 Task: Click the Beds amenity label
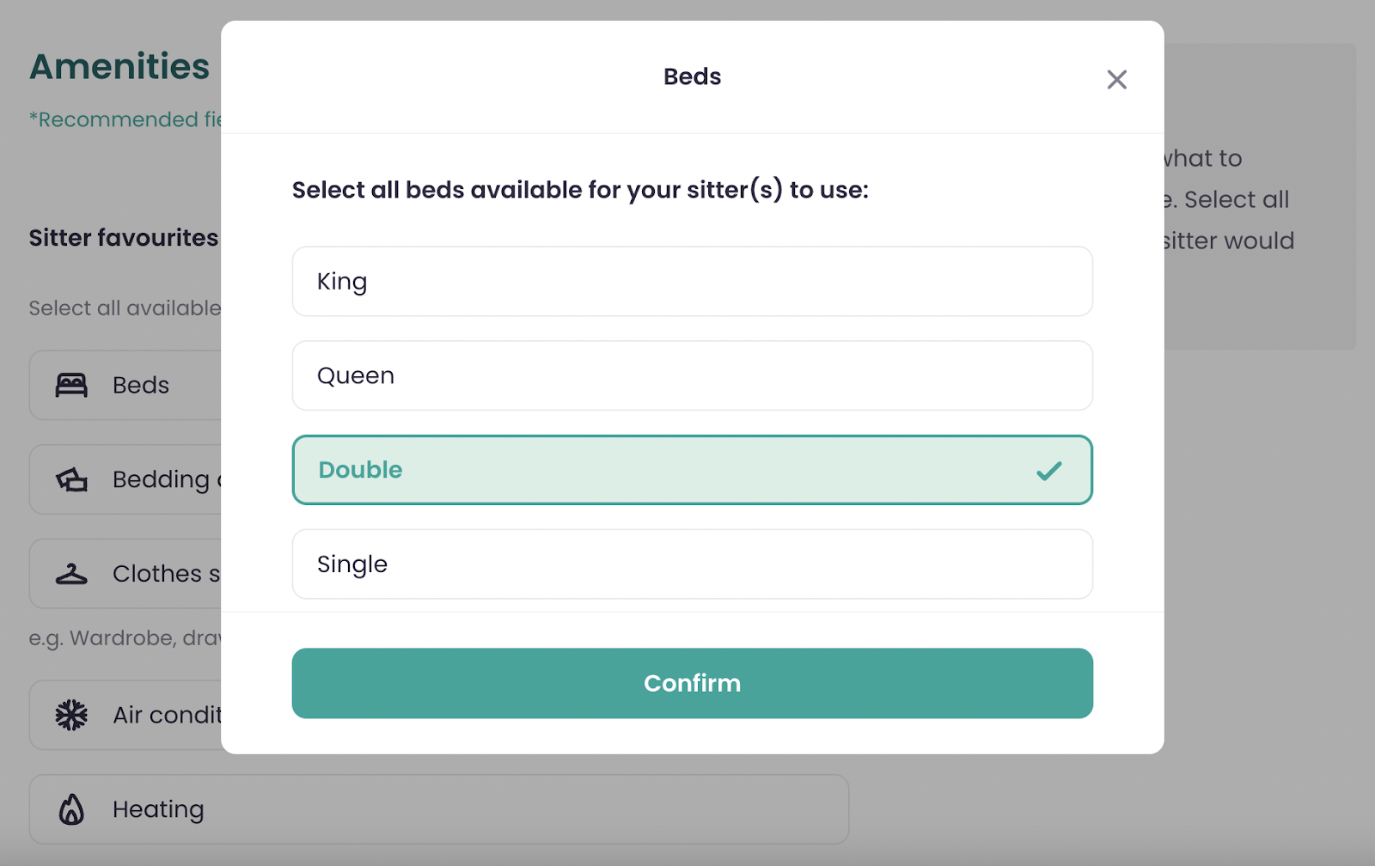tap(141, 385)
